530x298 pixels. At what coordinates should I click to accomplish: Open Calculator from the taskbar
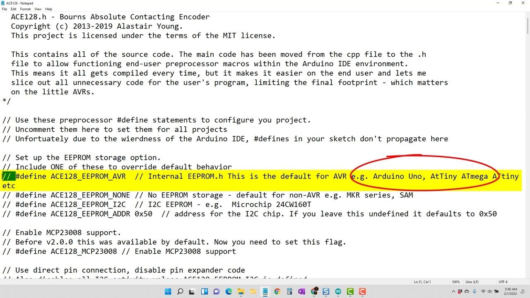coord(289,292)
